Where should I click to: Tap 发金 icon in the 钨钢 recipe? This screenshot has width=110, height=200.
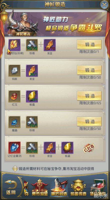tap(32, 71)
